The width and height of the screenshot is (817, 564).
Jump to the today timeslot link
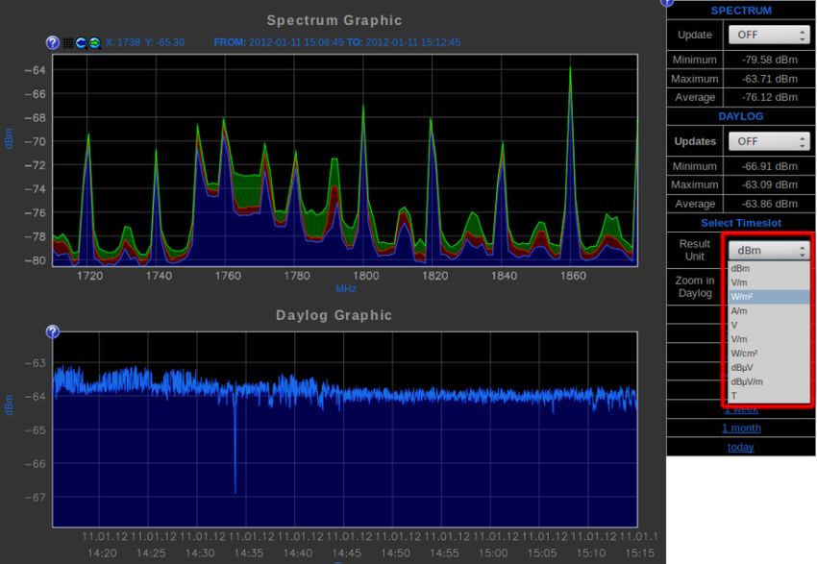[741, 448]
